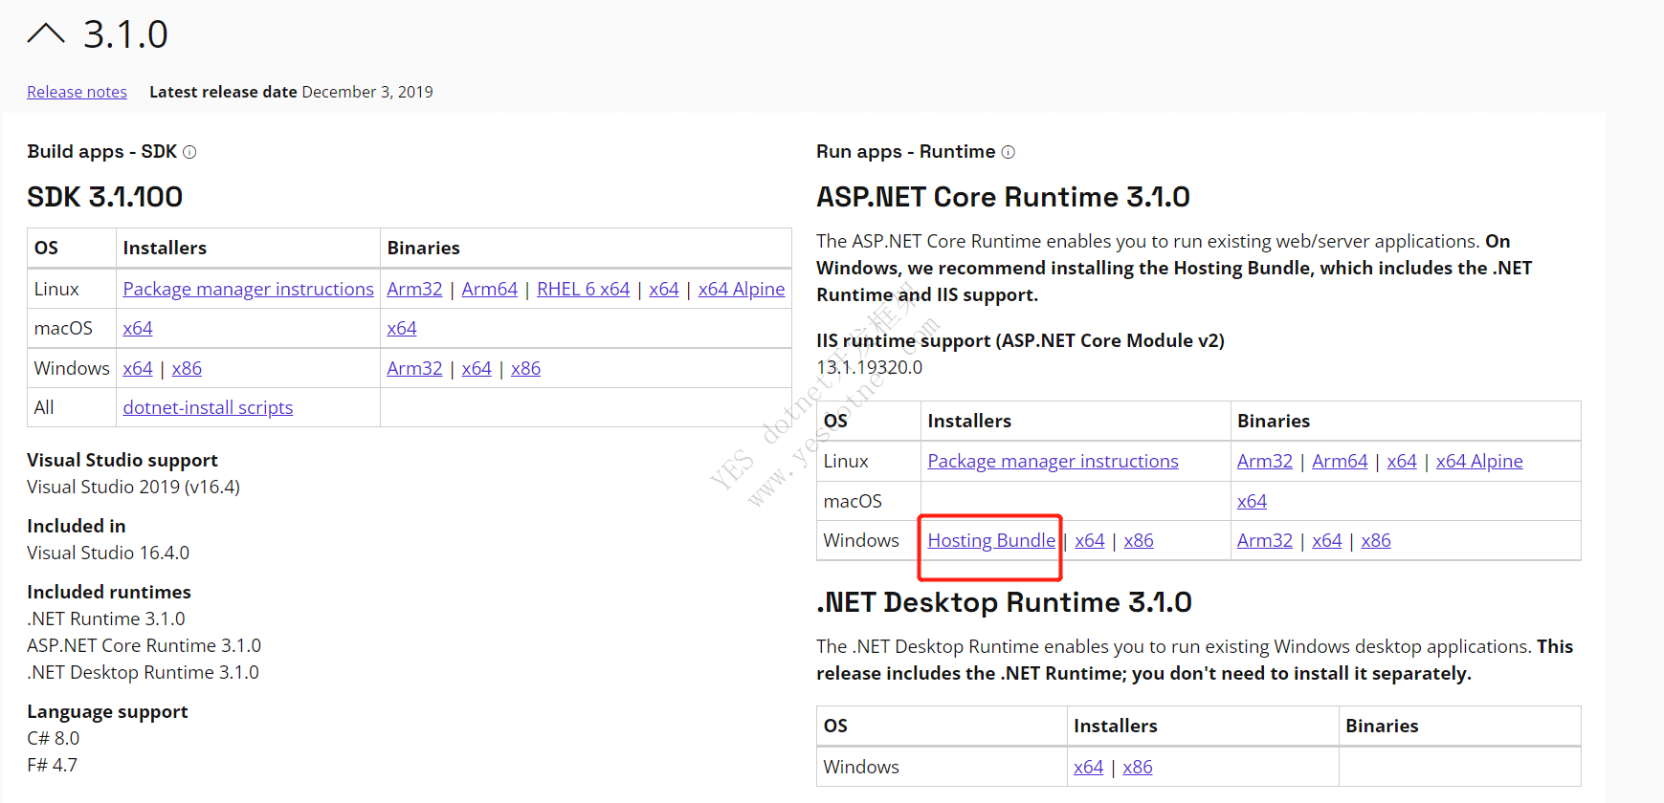Download ASP.NET Runtime Linux x64 Alpine binaries

coord(1479,461)
